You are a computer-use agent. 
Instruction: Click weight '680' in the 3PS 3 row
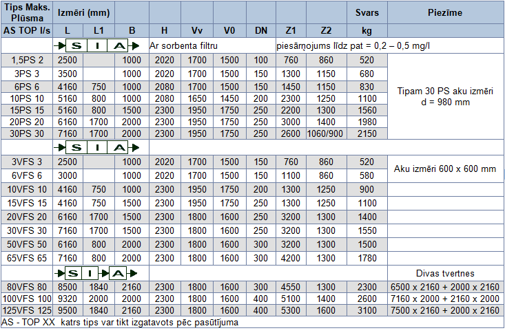[367, 74]
